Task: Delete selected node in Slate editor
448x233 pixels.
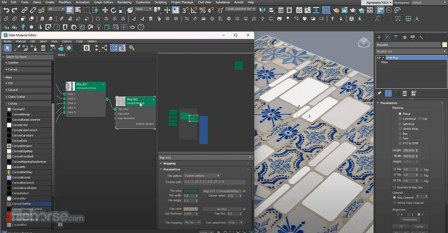Action: [43, 48]
